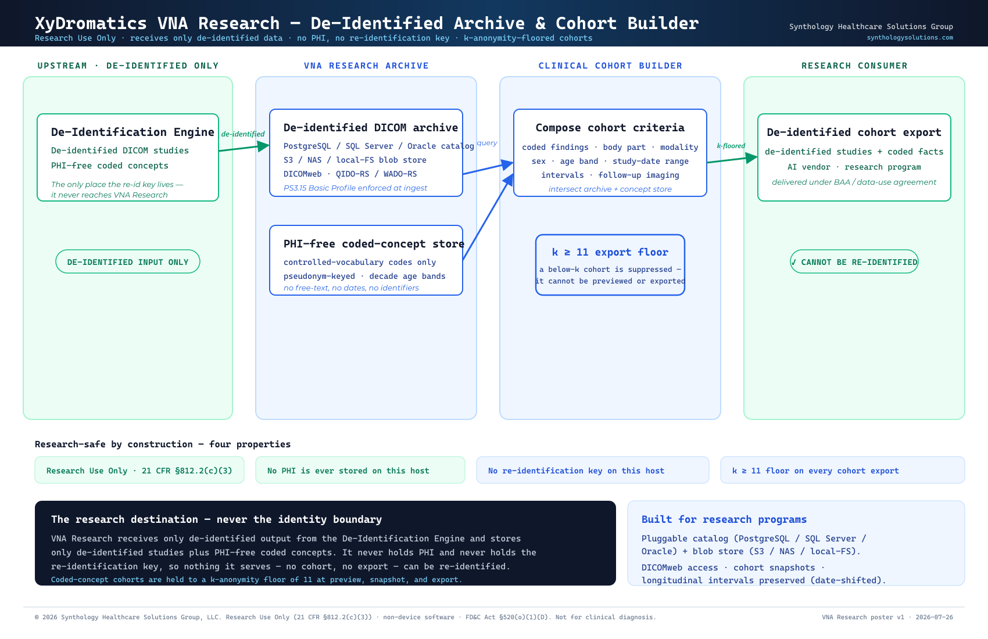
Task: Click the 'RESEARCH CONSUMER' column heading
Action: point(854,66)
